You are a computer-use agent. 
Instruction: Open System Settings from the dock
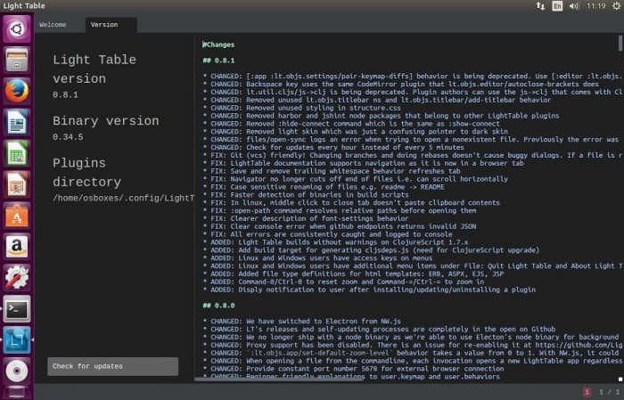pos(17,278)
